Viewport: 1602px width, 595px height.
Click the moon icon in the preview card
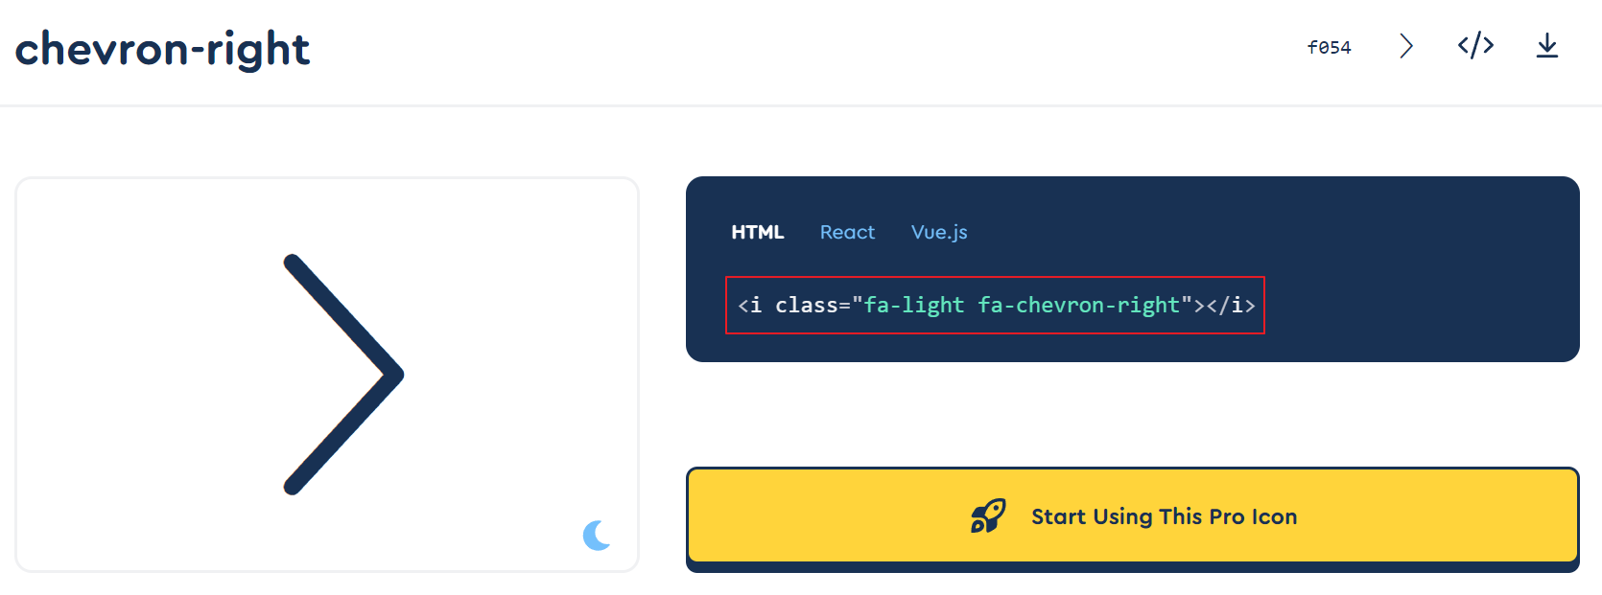[597, 537]
